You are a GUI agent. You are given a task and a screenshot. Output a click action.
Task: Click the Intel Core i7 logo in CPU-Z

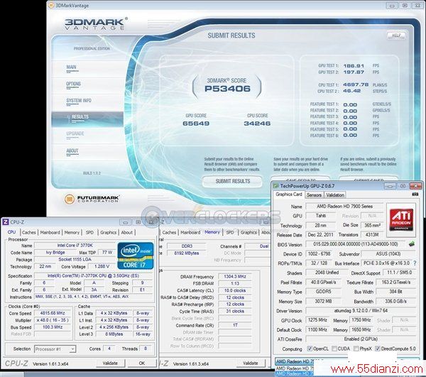[136, 256]
